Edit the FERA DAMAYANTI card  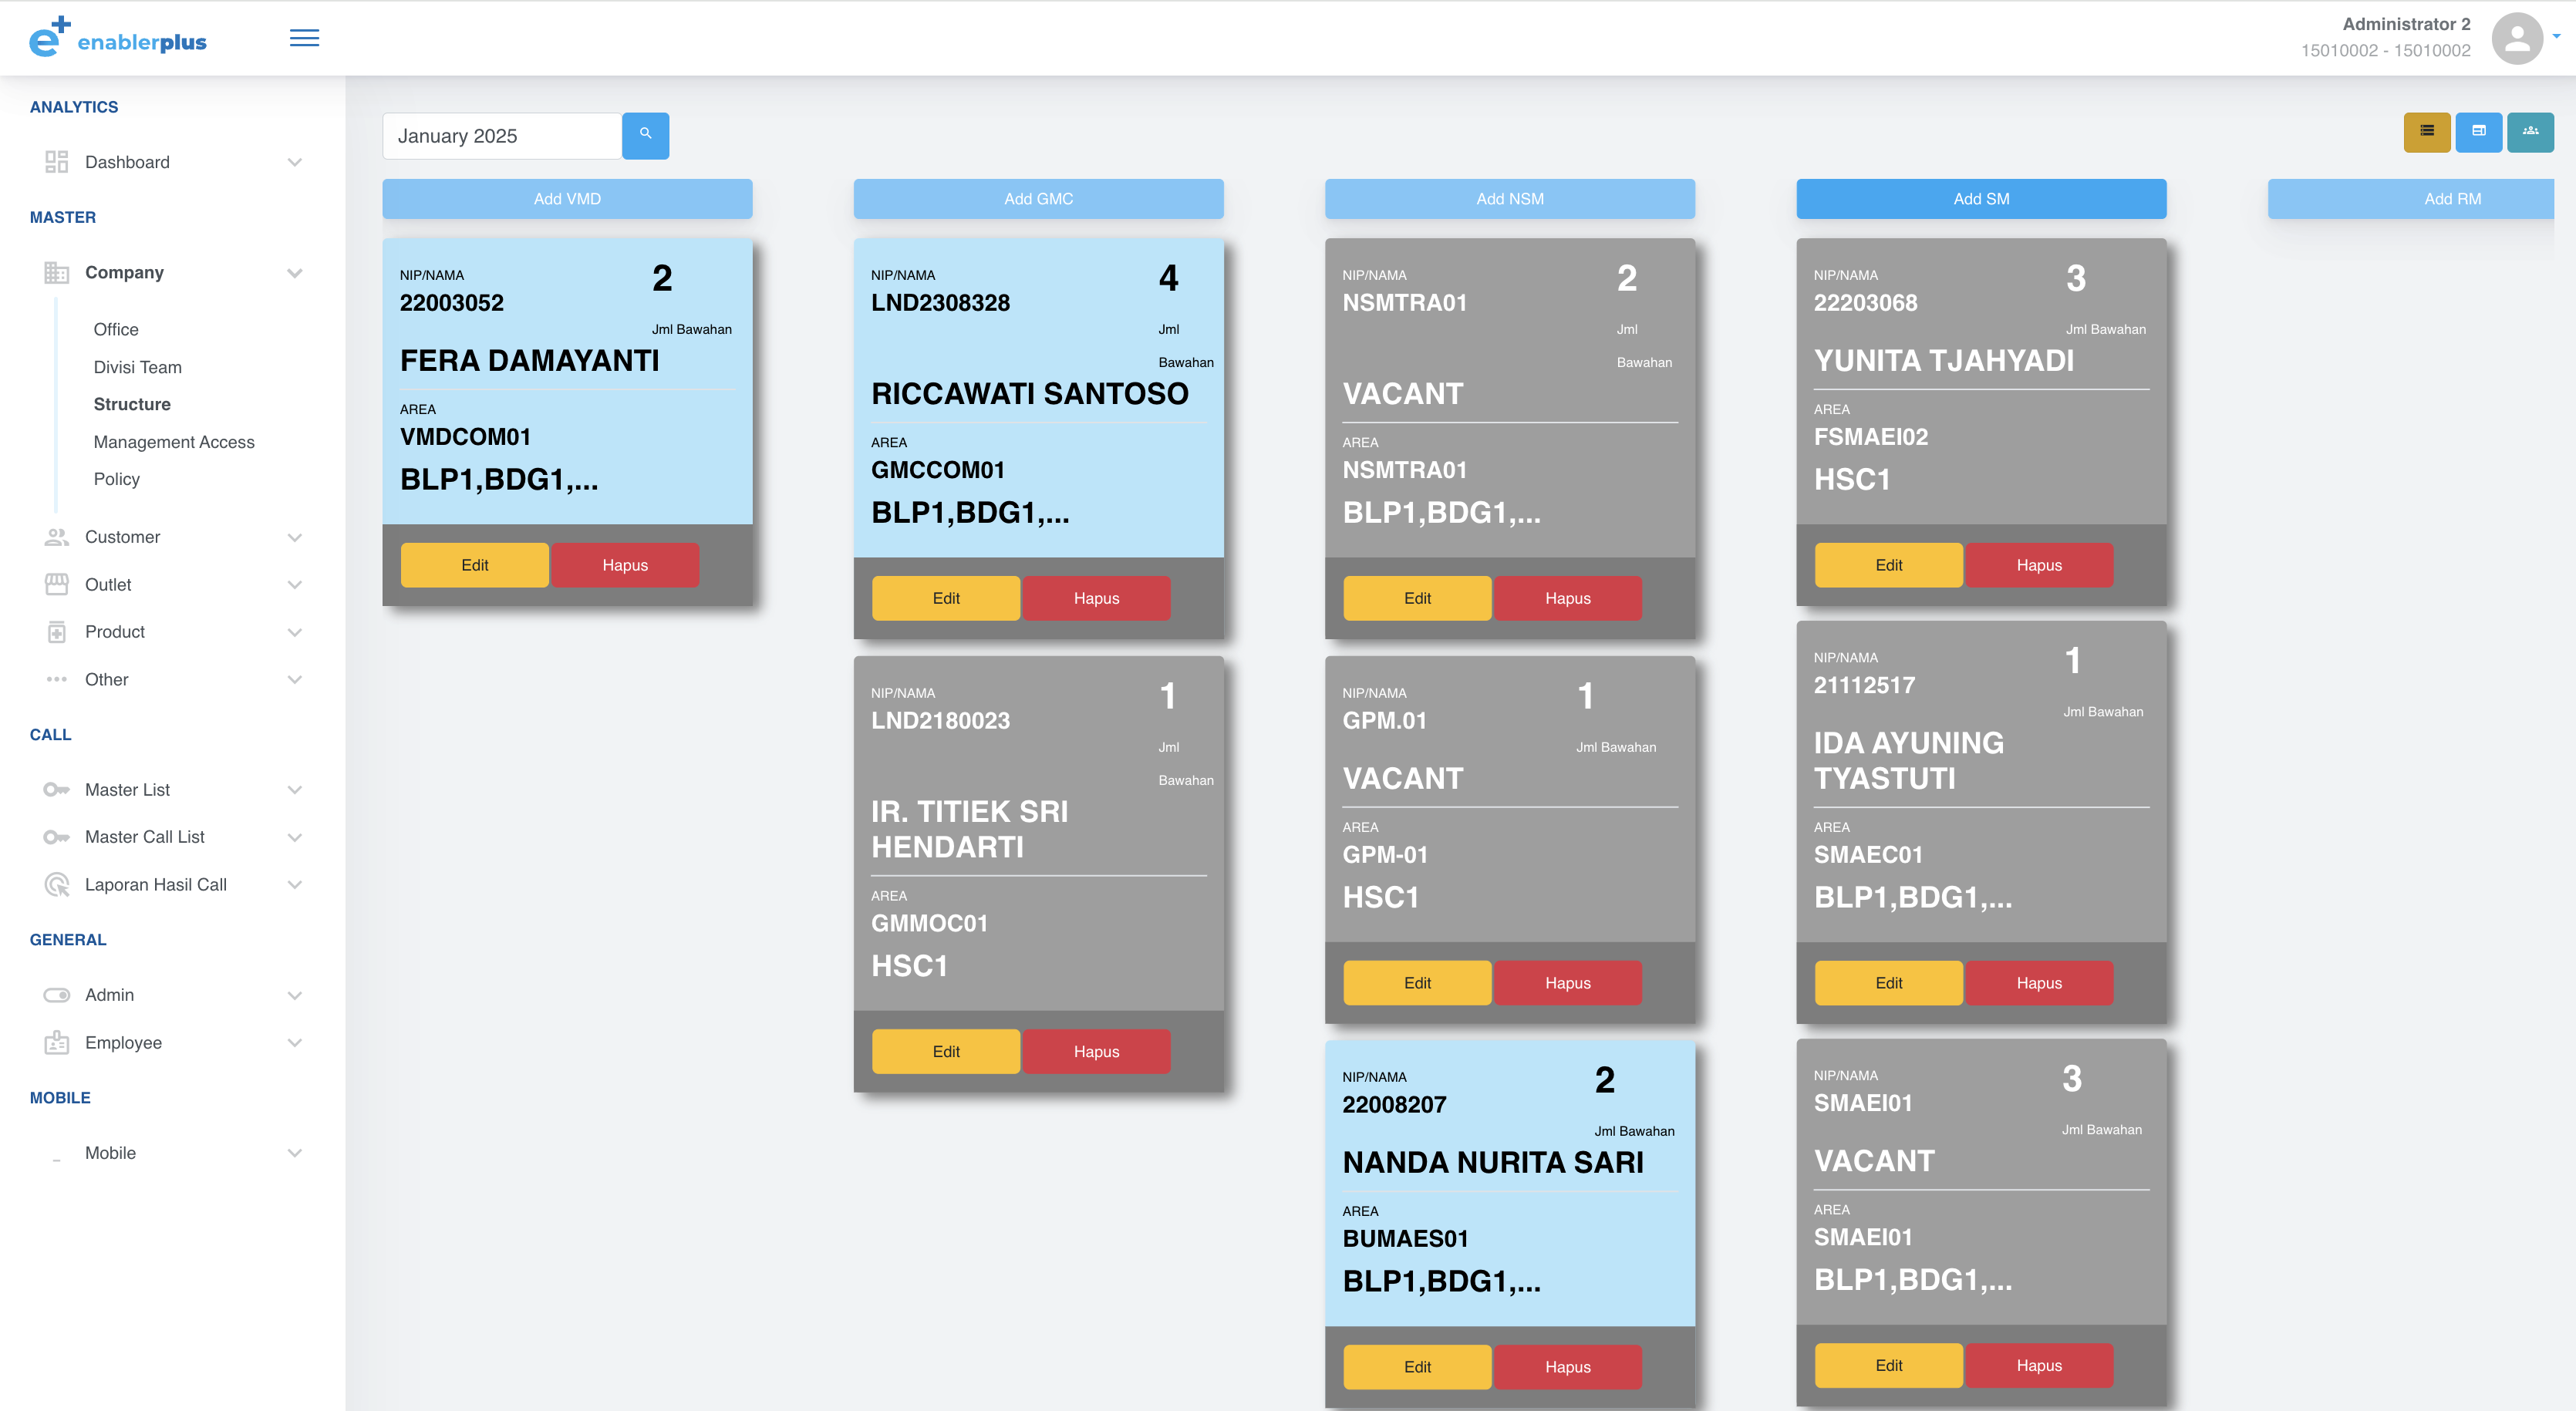[475, 565]
